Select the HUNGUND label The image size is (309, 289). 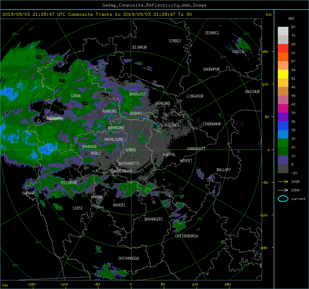click(x=163, y=103)
